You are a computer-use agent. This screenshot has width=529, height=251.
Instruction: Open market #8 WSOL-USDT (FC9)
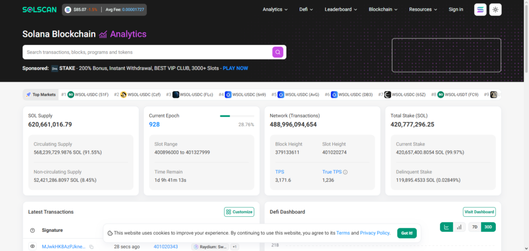point(455,95)
